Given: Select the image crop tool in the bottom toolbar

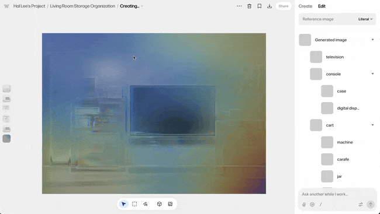Looking at the screenshot, I should coord(170,204).
